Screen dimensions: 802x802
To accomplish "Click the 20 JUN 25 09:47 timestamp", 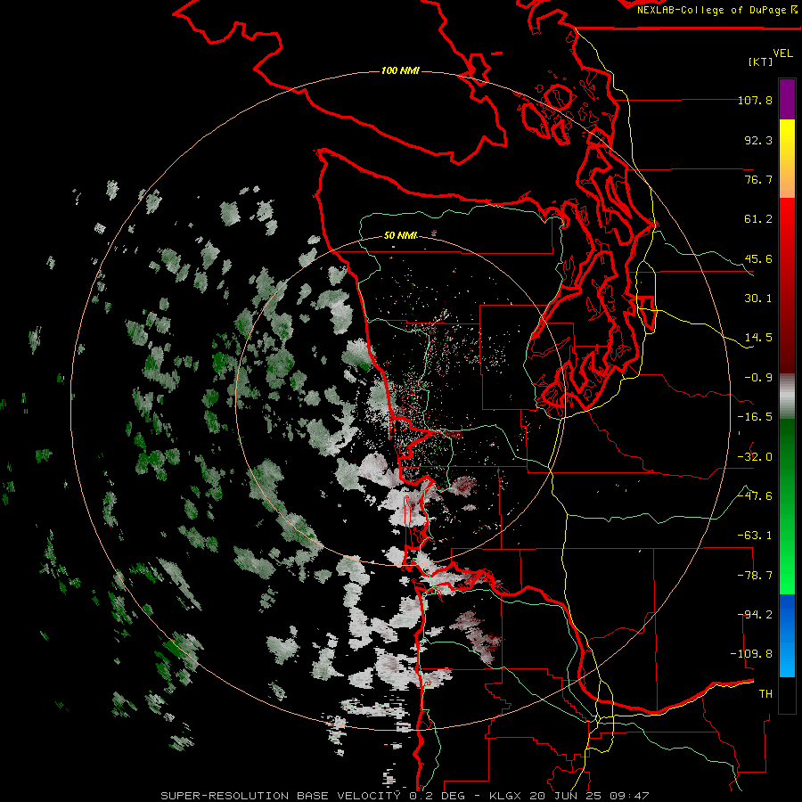I will (x=589, y=796).
